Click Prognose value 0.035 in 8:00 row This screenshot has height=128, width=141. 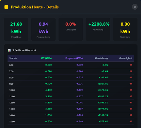pos(80,77)
